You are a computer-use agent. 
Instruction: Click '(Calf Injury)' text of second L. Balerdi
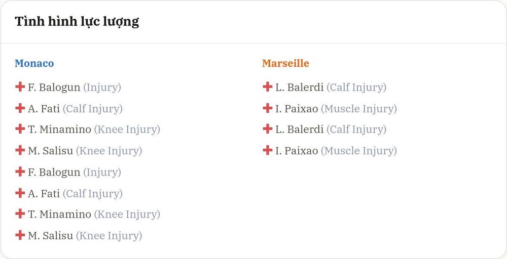pyautogui.click(x=356, y=129)
